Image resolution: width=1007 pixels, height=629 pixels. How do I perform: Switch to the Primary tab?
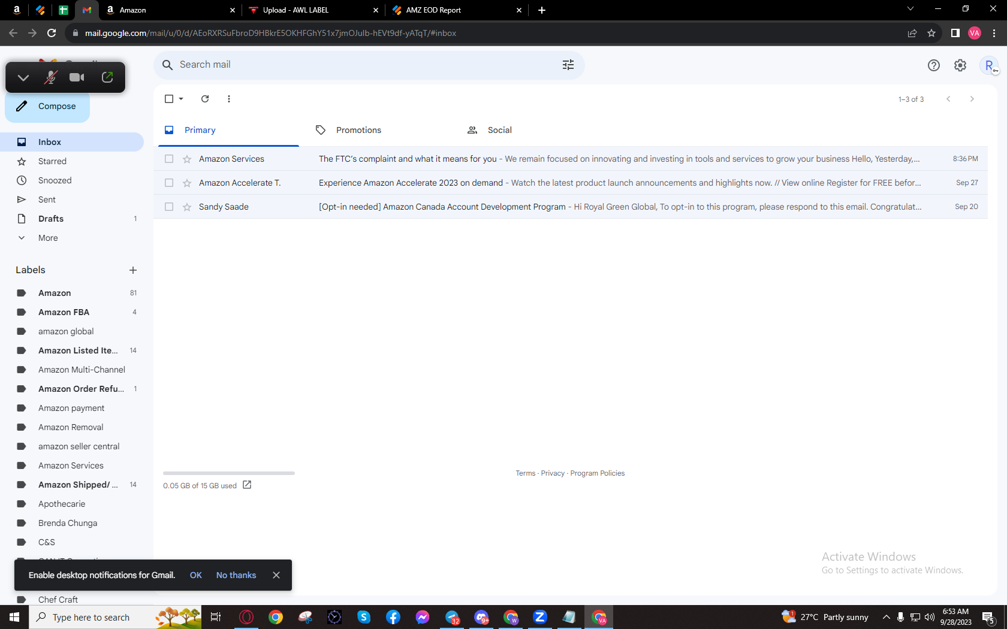coord(228,130)
